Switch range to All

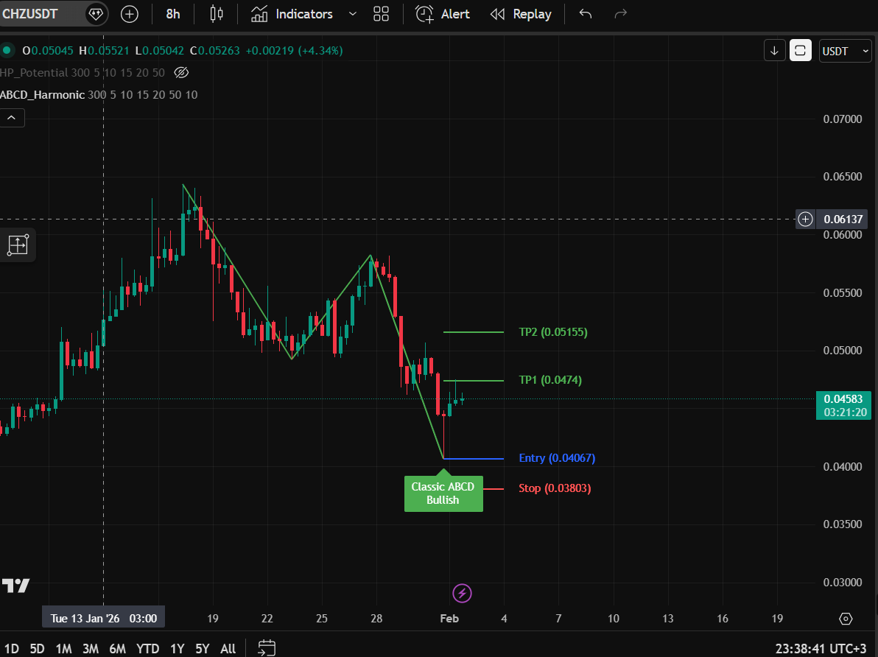(x=228, y=649)
